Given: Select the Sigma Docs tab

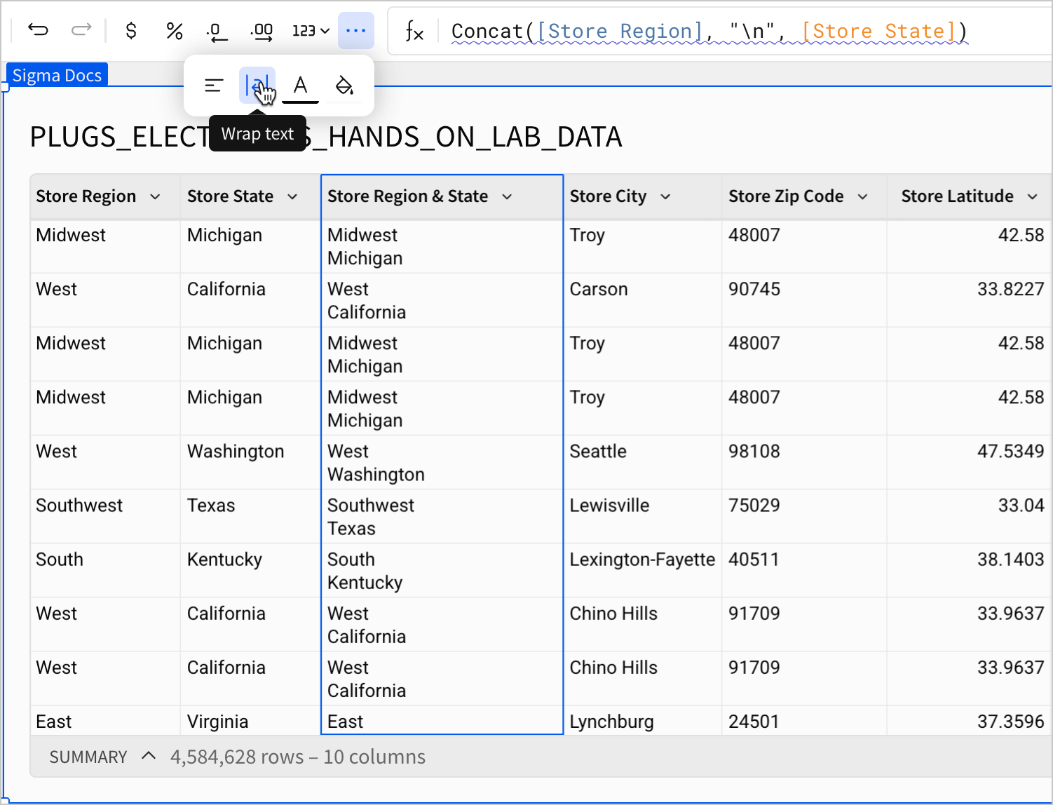Looking at the screenshot, I should (x=56, y=75).
